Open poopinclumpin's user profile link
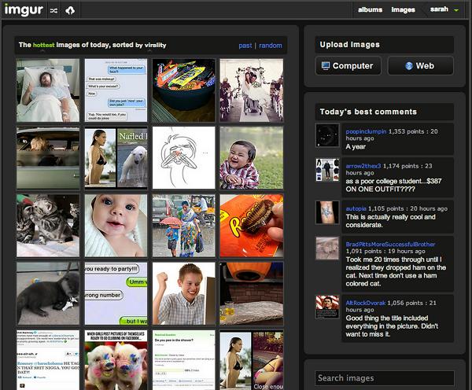Image resolution: width=472 pixels, height=390 pixels. tap(366, 131)
